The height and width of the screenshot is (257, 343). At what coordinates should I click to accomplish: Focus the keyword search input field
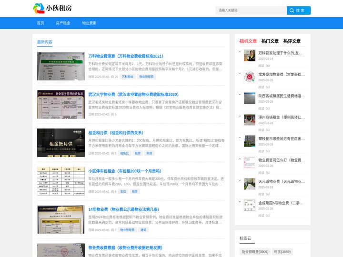click(x=251, y=10)
